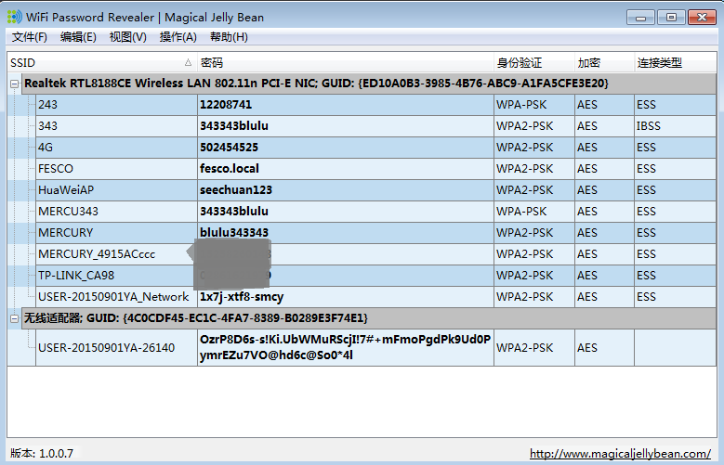
Task: Collapse the Realtek RTL8188CE adapter group
Action: click(14, 84)
